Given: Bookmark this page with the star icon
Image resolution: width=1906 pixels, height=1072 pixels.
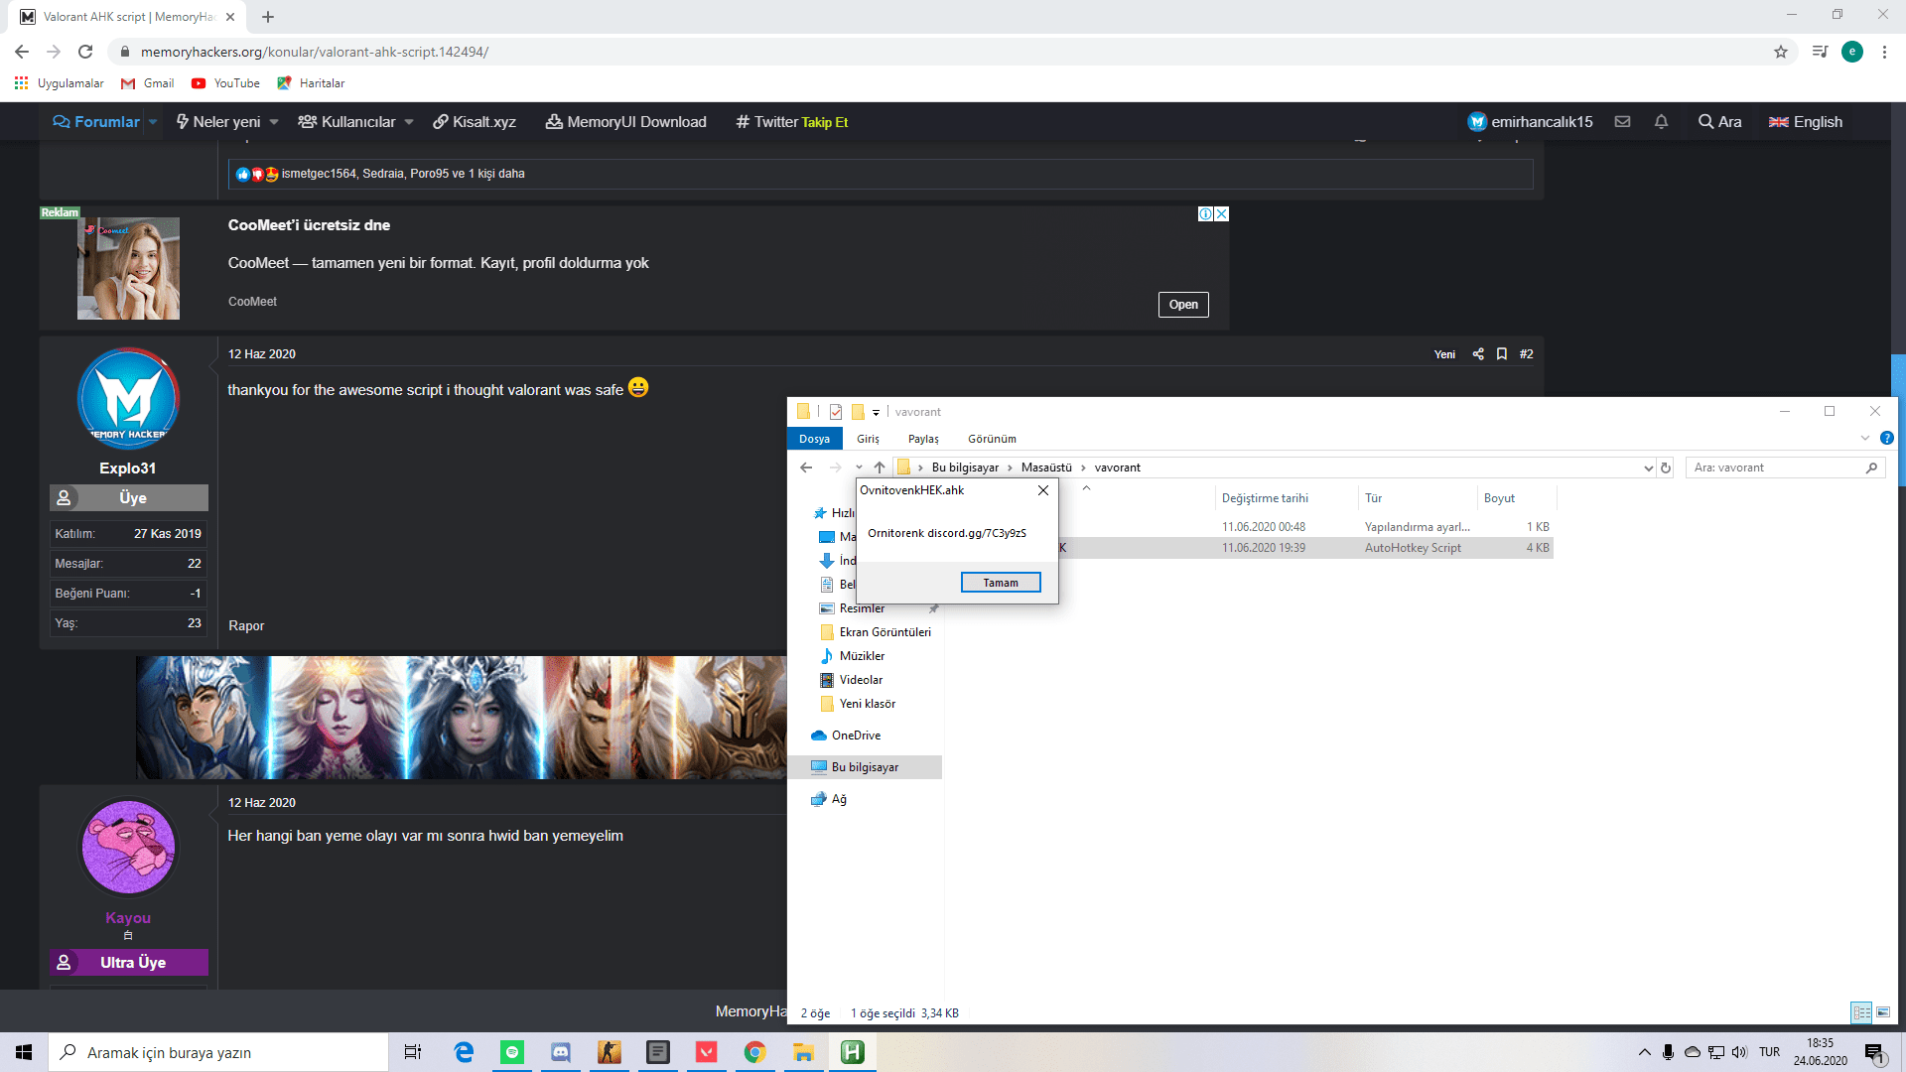Looking at the screenshot, I should coord(1781,52).
